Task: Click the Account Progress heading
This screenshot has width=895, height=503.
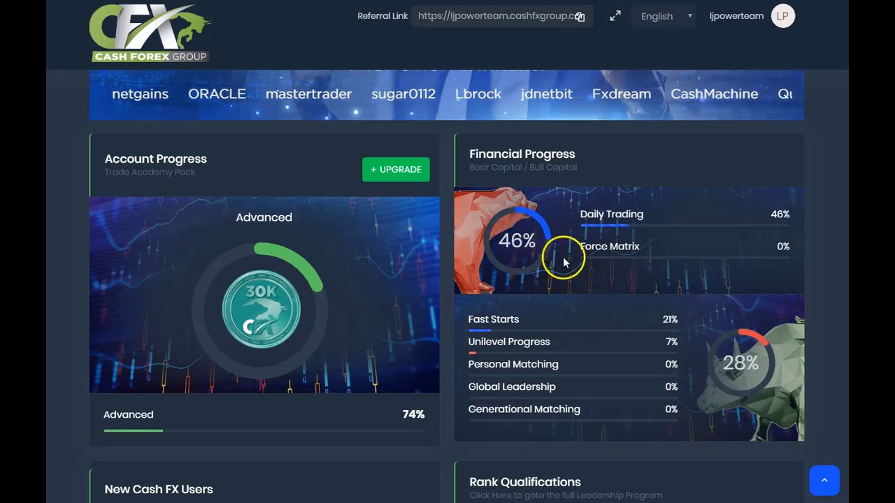Action: coord(156,159)
